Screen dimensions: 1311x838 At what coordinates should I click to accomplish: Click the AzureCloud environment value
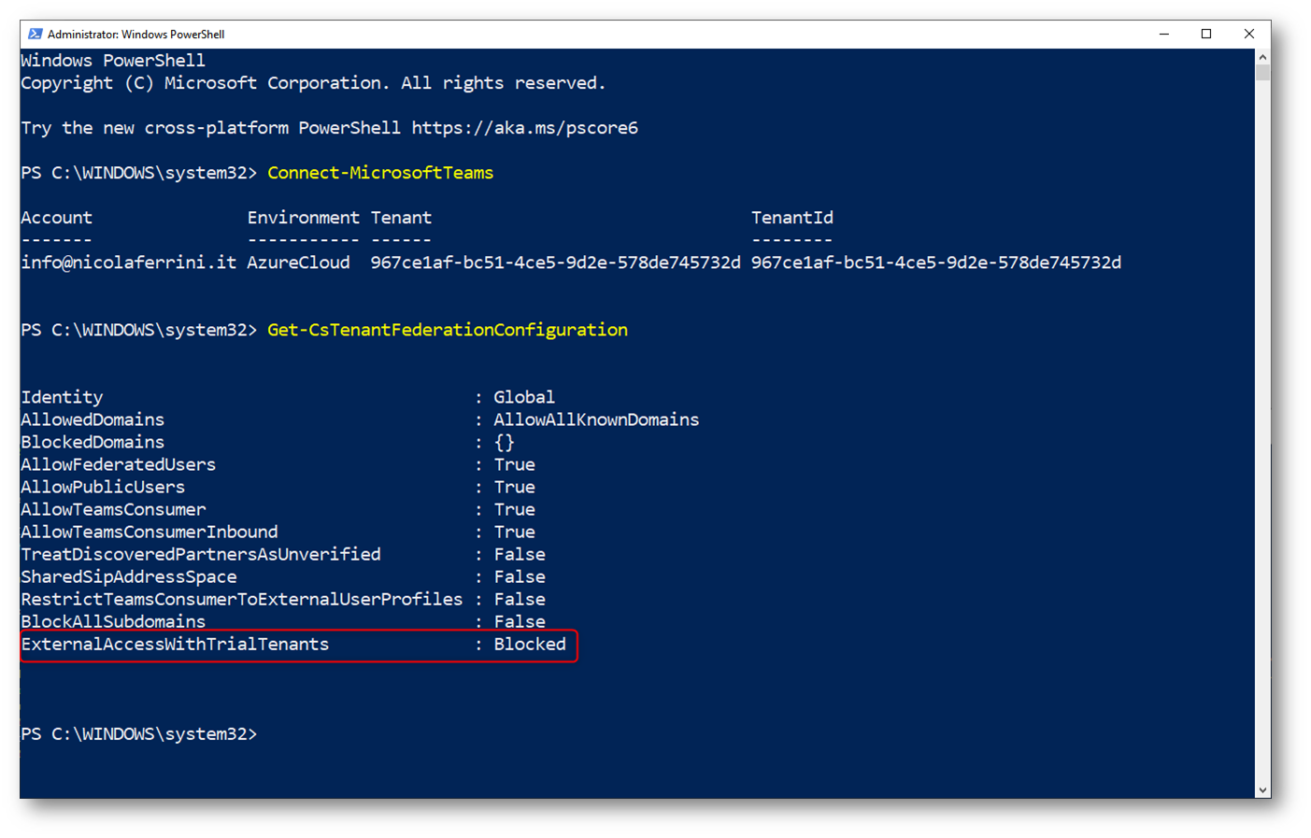299,263
